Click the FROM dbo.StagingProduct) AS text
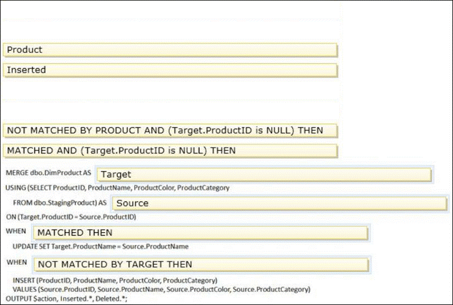This screenshot has height=305, width=453. pos(60,203)
